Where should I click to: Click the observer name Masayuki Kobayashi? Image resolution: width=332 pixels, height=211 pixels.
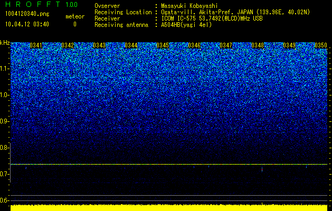(x=189, y=6)
